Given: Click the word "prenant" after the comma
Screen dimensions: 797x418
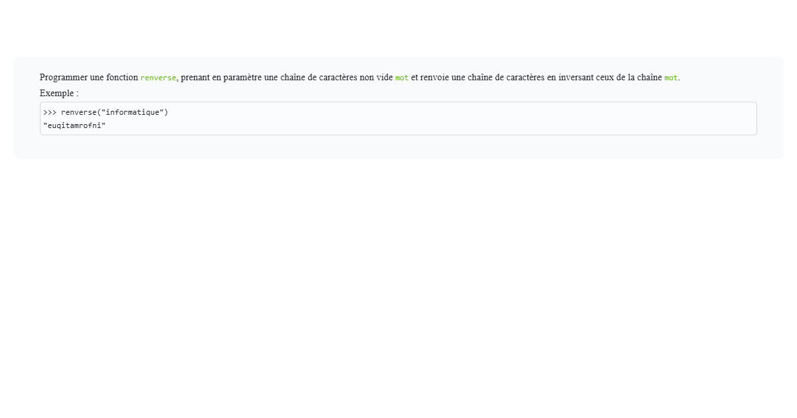Looking at the screenshot, I should (x=195, y=78).
